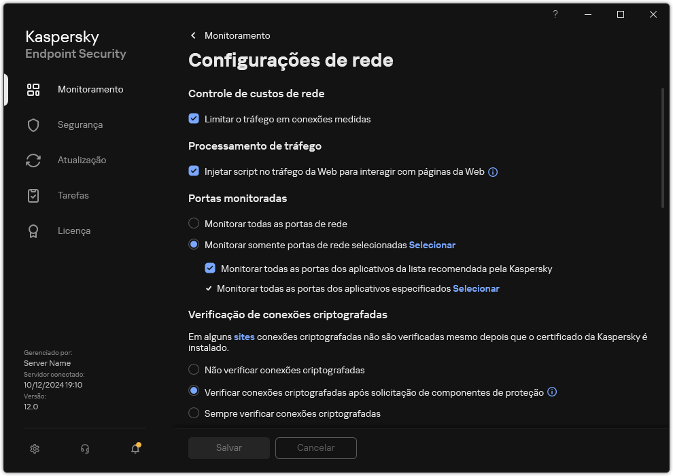Image resolution: width=673 pixels, height=476 pixels.
Task: Uncheck 'Limitar o tráfego em conexões medidas'
Action: (194, 119)
